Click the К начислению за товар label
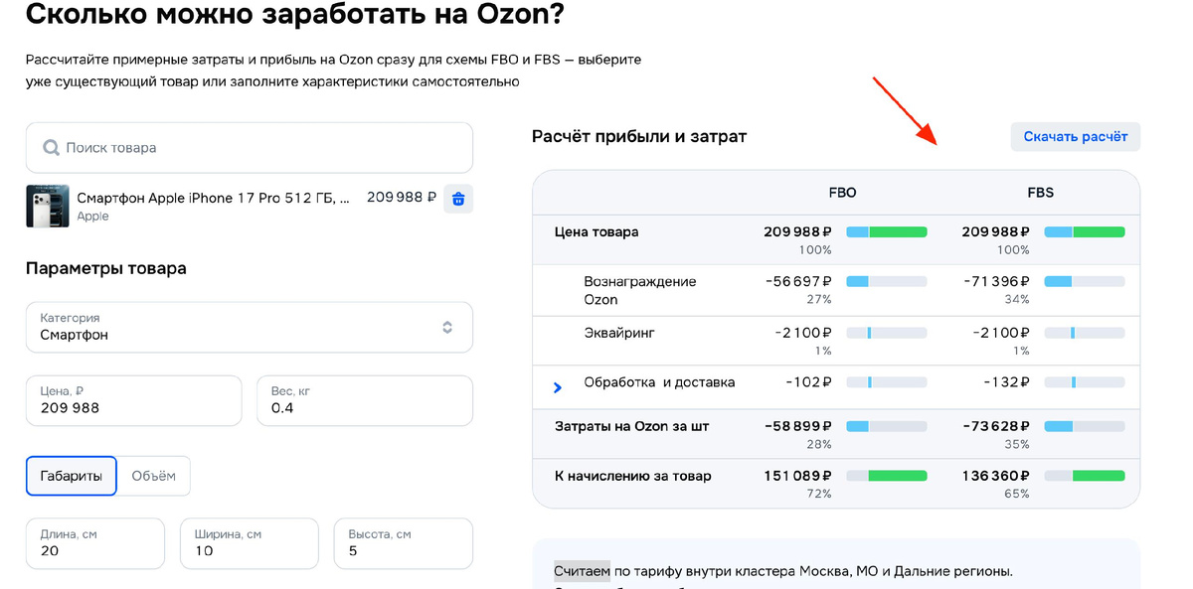This screenshot has height=589, width=1193. coord(632,477)
